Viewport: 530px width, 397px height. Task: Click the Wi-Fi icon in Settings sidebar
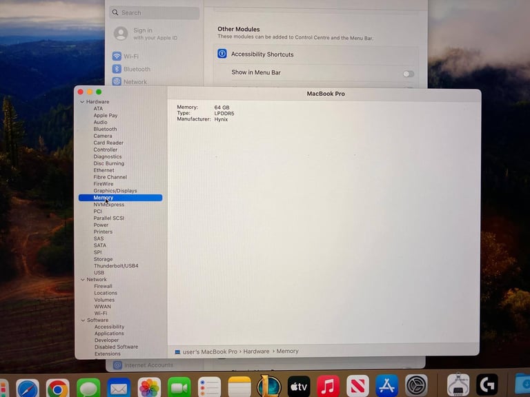click(x=117, y=56)
